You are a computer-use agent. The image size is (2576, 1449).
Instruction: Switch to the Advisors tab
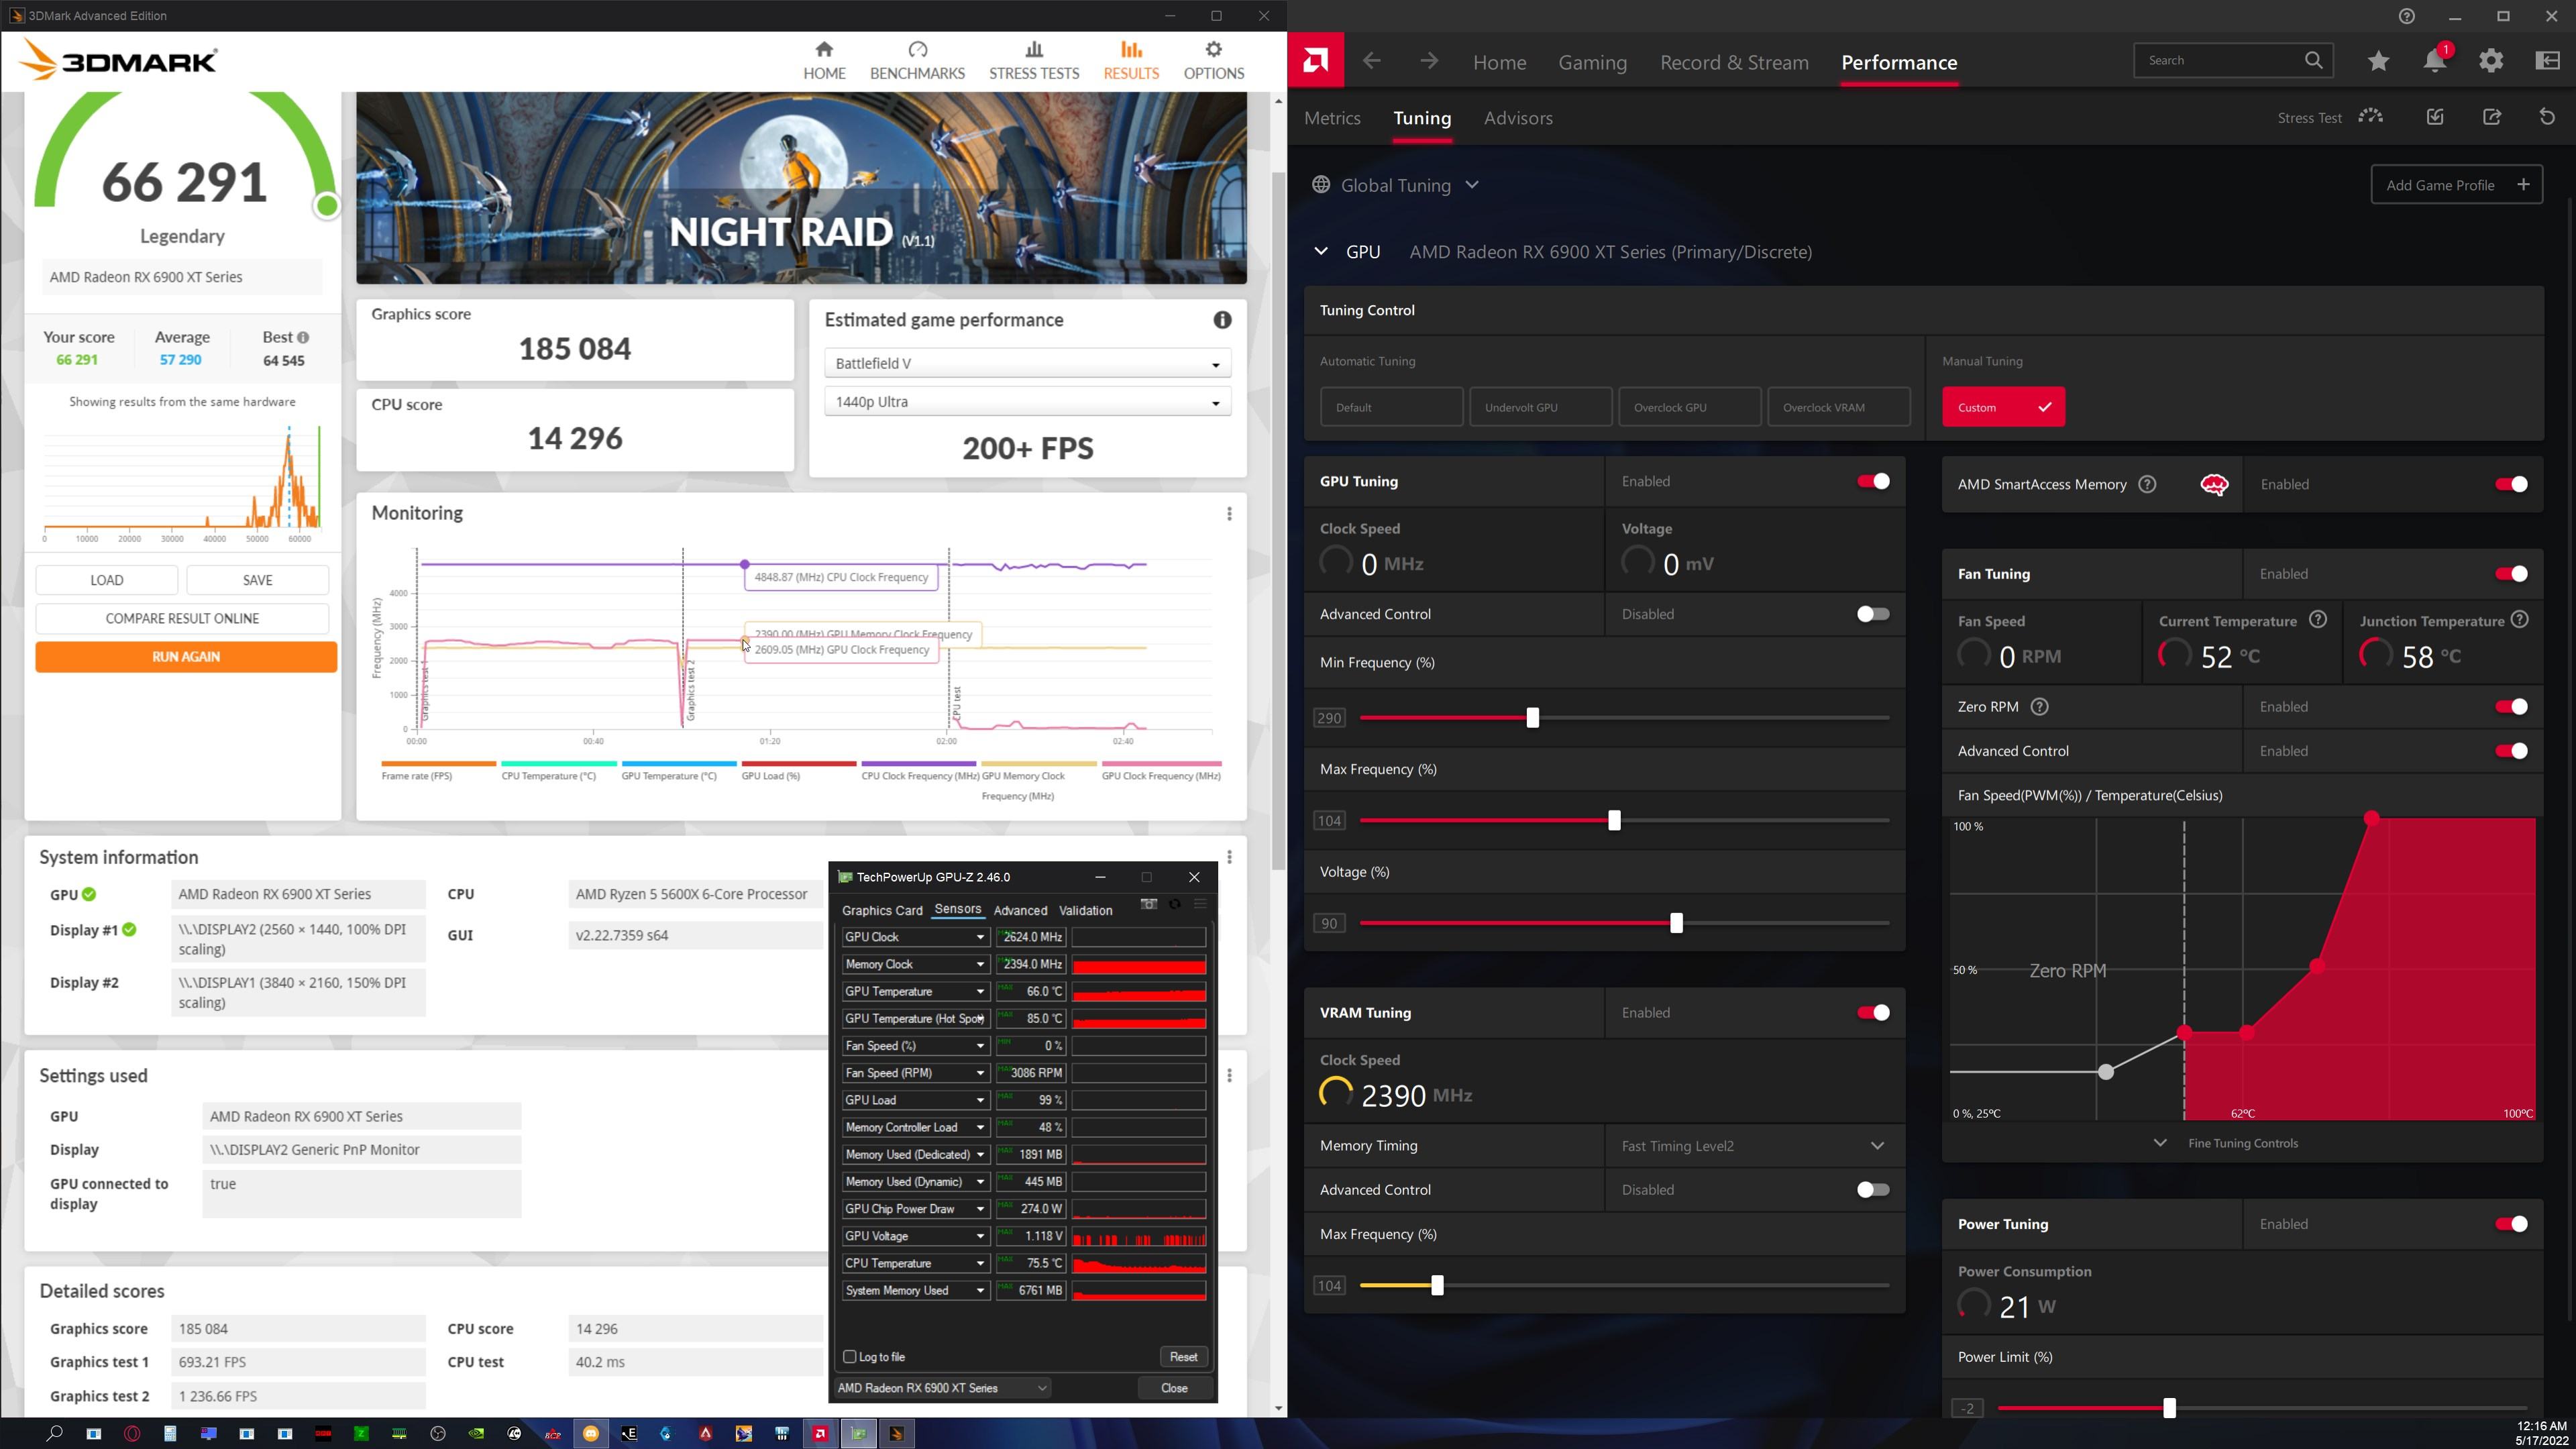pyautogui.click(x=1518, y=118)
